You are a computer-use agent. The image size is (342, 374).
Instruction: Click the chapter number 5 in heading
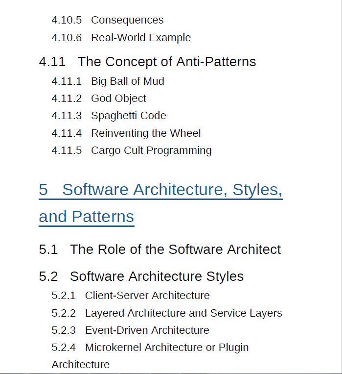point(43,190)
